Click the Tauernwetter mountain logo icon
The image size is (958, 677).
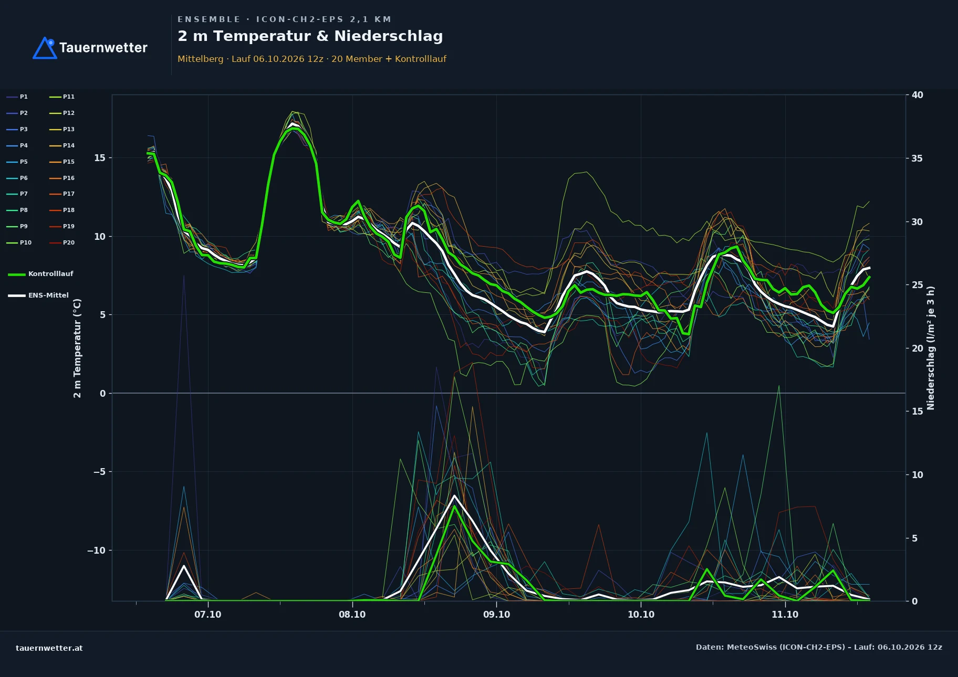tap(45, 48)
